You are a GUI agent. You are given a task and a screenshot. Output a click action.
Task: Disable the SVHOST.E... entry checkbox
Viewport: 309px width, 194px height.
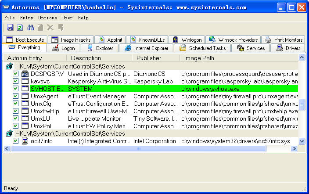tap(15, 89)
